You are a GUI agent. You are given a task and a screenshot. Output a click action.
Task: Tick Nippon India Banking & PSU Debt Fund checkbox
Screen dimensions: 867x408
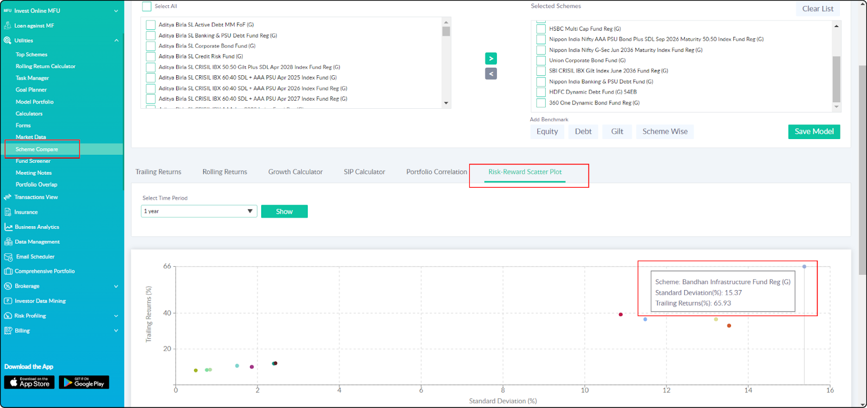coord(541,82)
